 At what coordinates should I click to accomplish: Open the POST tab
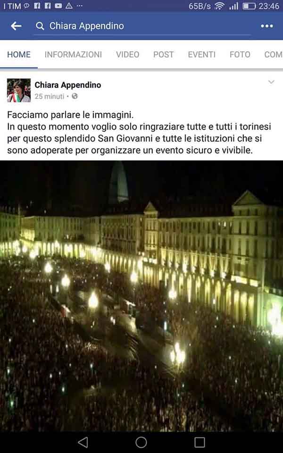(x=164, y=54)
